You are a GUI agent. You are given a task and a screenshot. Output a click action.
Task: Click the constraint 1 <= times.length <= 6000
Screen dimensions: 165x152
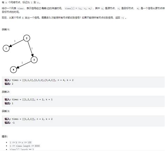click(25, 146)
